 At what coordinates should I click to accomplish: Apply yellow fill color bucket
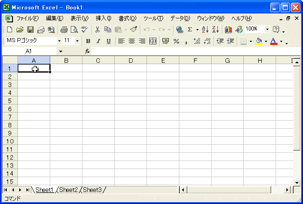[259, 41]
